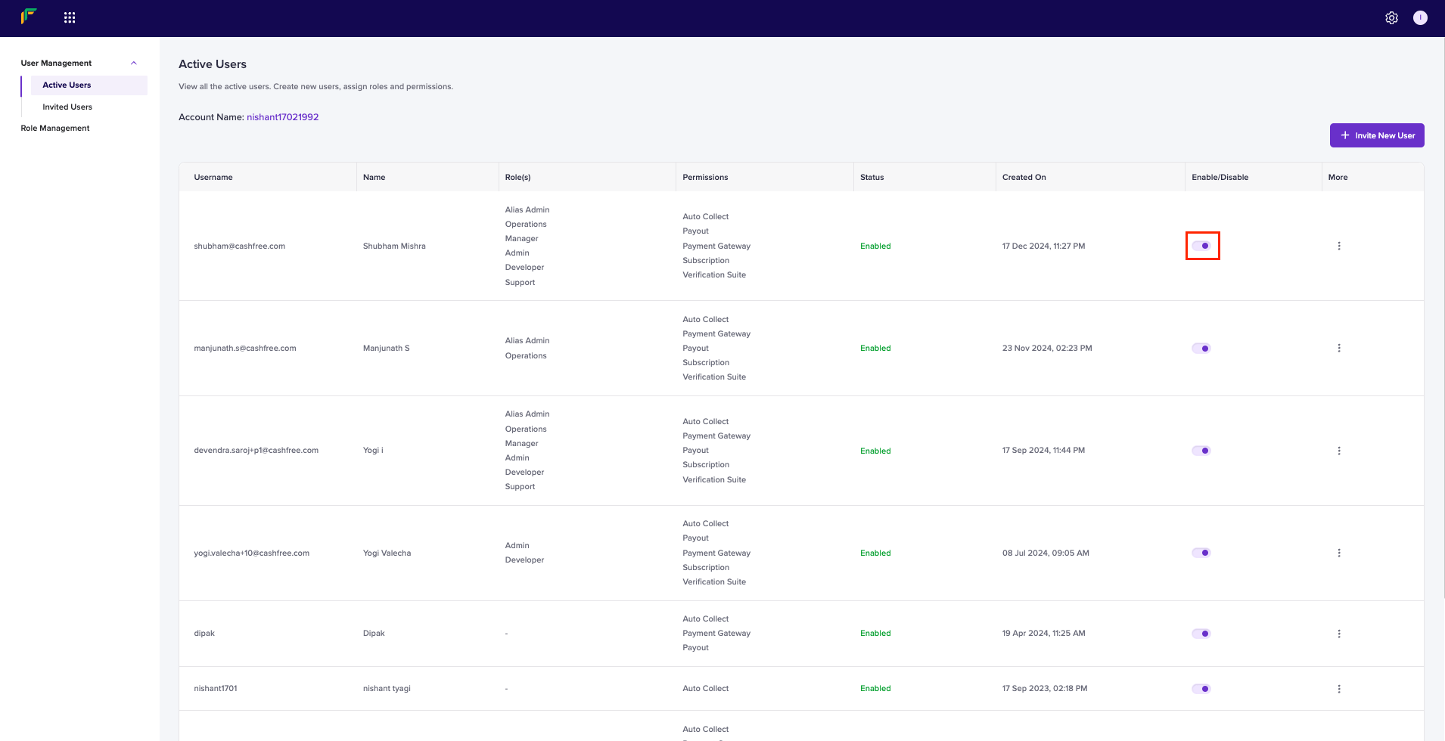Click name Shubham Mishra
Screen dimensions: 1445x741
point(394,246)
